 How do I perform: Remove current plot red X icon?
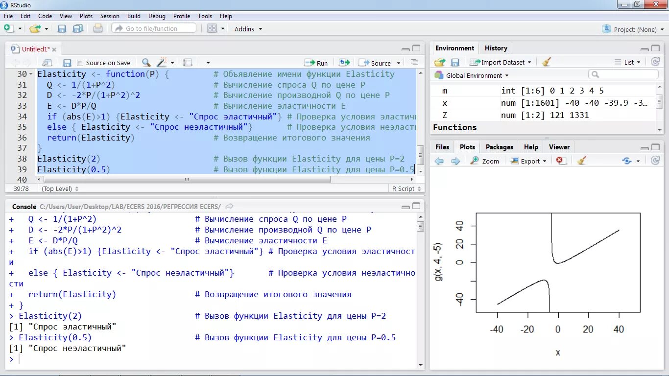(x=561, y=161)
